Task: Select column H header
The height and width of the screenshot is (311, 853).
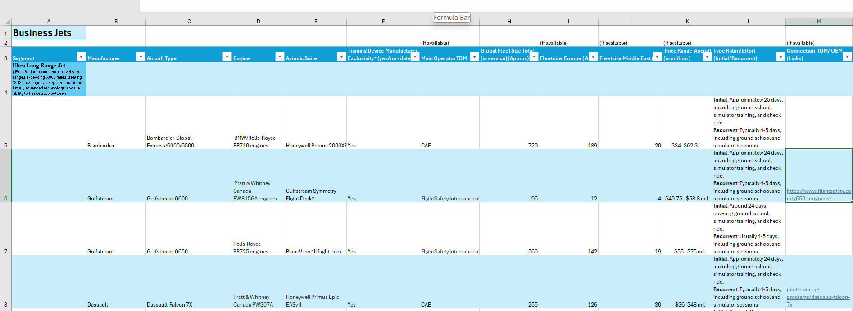Action: point(509,22)
